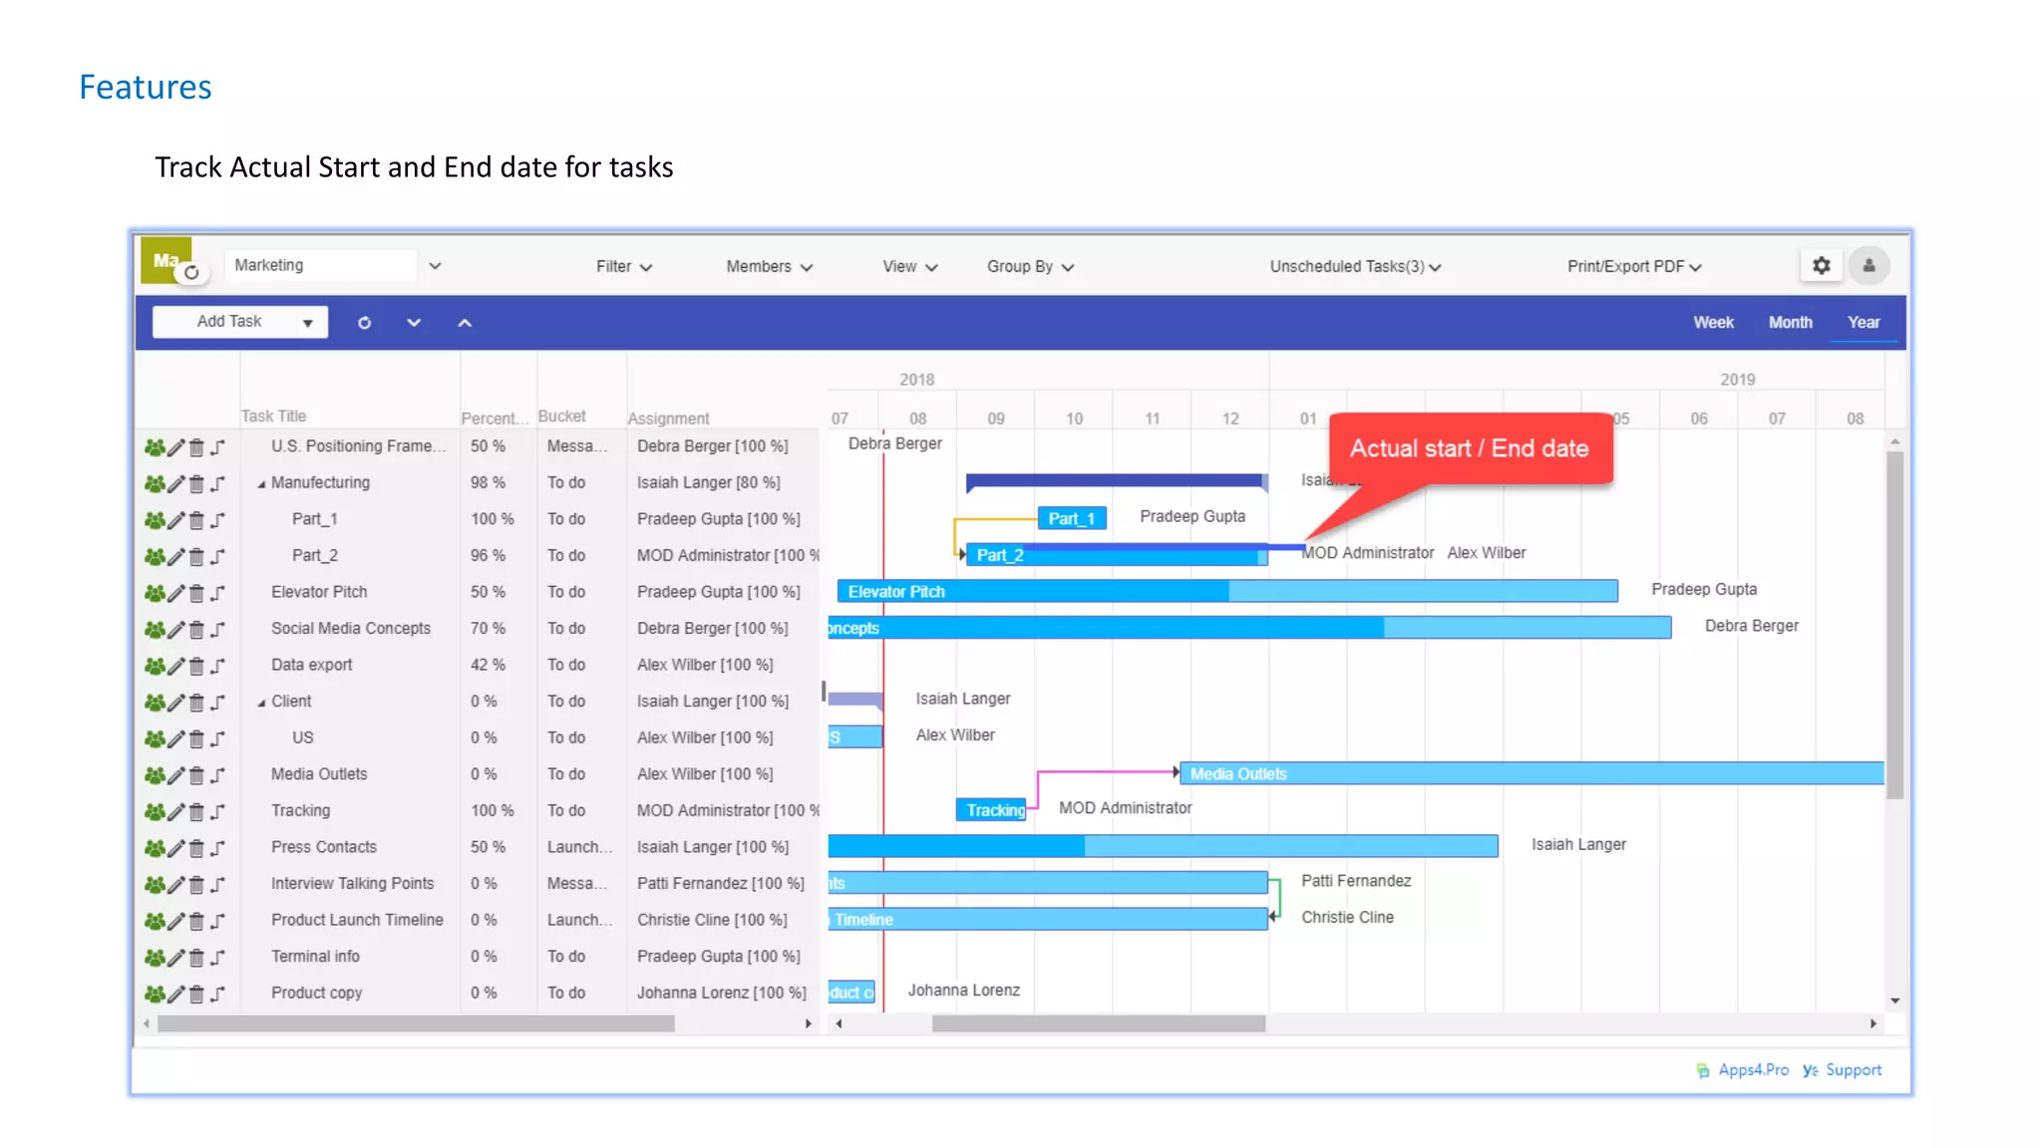The image size is (2042, 1148).
Task: Switch to Year view
Action: coord(1863,323)
